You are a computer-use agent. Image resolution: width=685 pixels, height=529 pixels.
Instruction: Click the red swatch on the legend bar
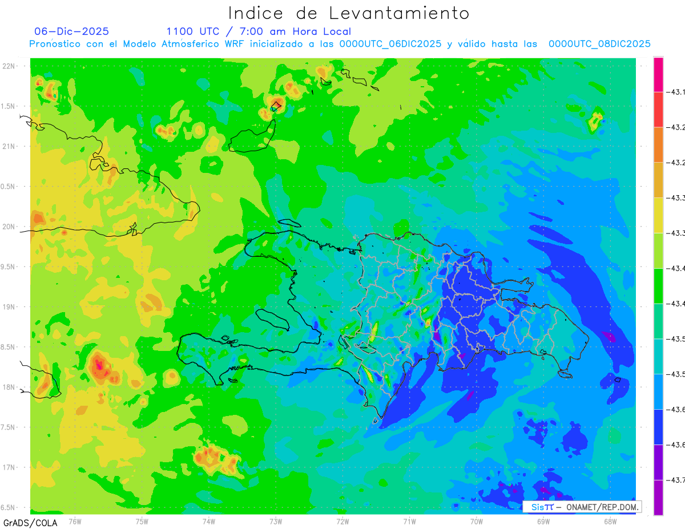click(658, 110)
